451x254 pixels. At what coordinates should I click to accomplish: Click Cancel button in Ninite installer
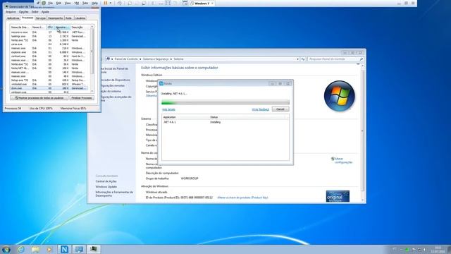coord(280,109)
